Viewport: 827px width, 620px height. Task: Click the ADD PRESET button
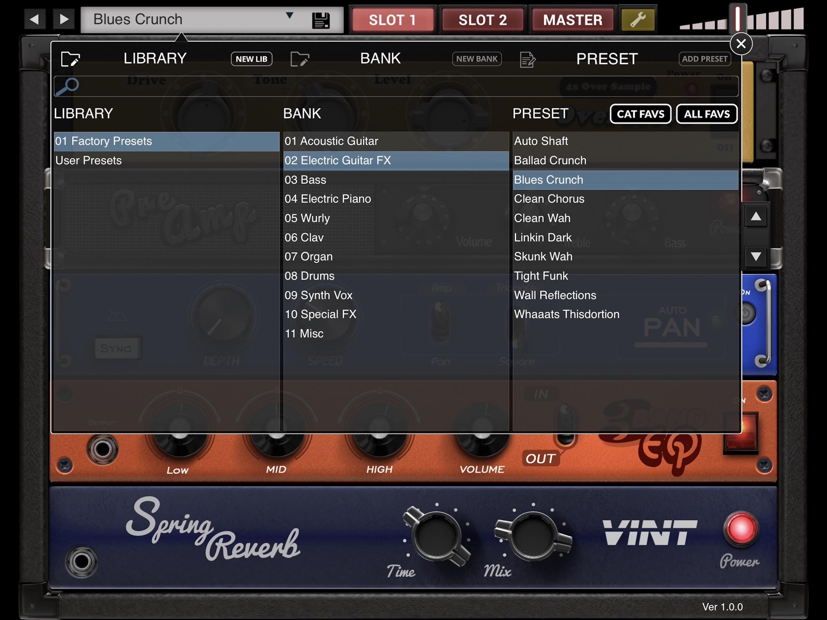pyautogui.click(x=704, y=59)
